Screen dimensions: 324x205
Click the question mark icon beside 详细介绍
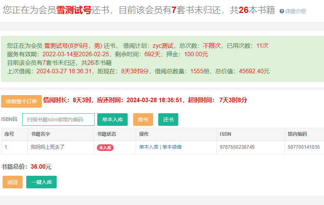(x=282, y=11)
